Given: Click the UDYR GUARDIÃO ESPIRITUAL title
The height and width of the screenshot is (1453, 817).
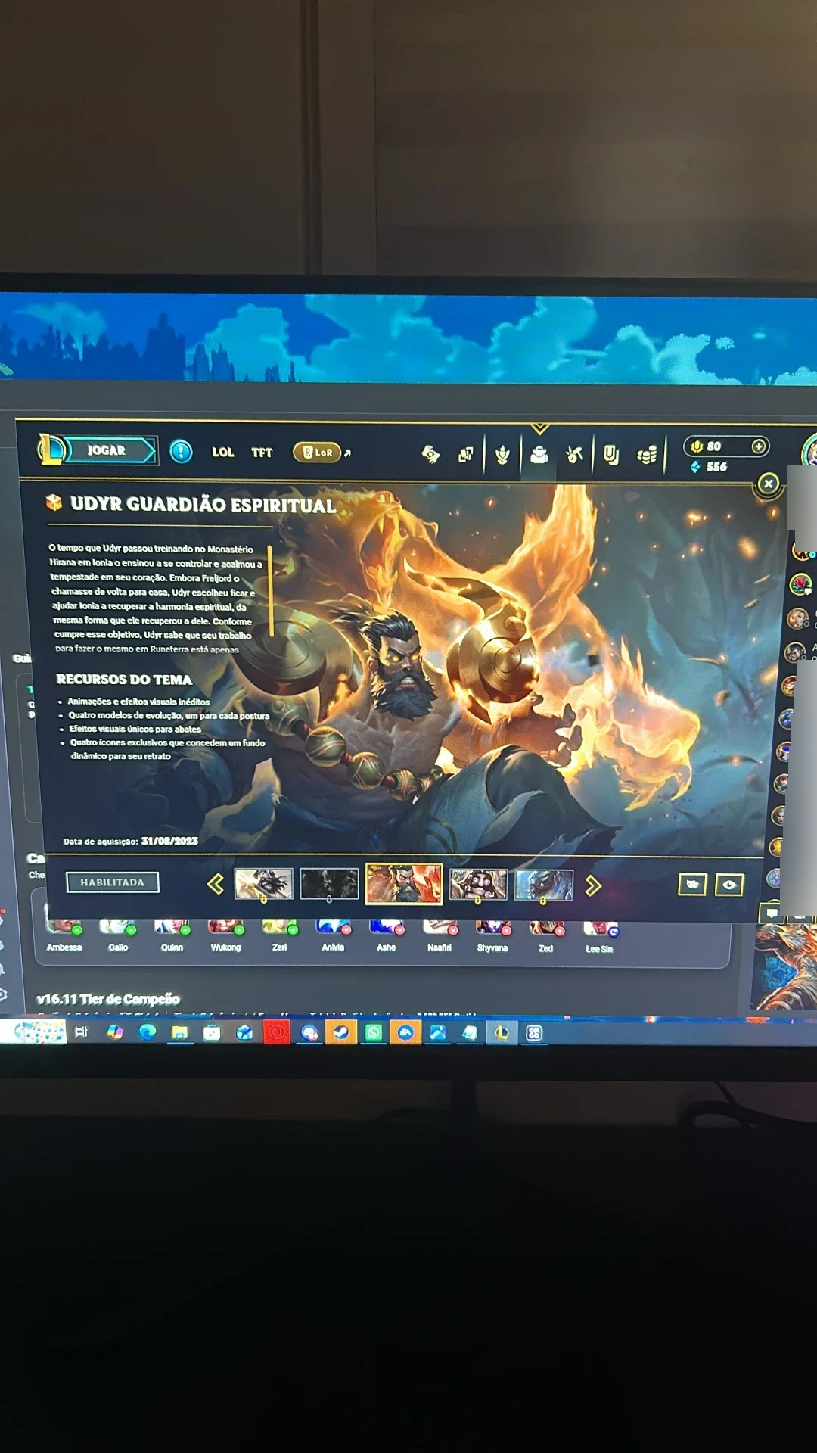Looking at the screenshot, I should [x=203, y=505].
